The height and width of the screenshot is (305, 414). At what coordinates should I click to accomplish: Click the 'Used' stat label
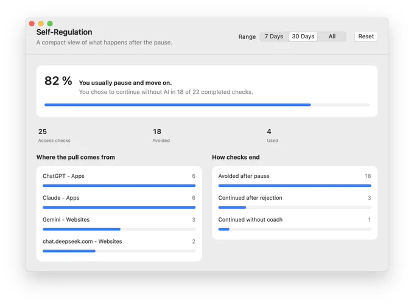pyautogui.click(x=272, y=141)
